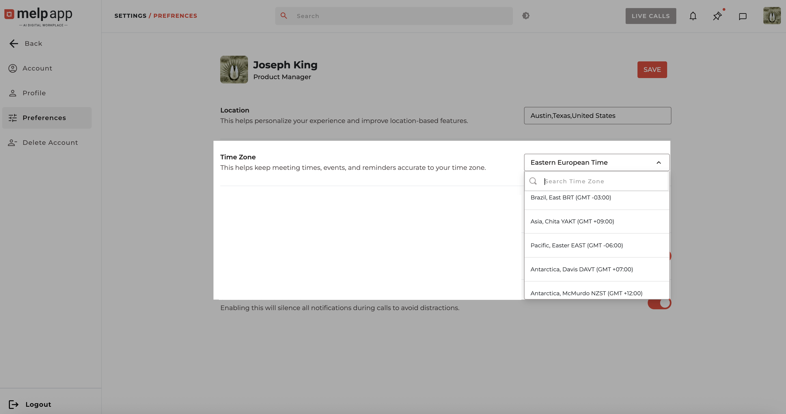
Task: Select Brazil, East BRT time zone
Action: coord(571,198)
